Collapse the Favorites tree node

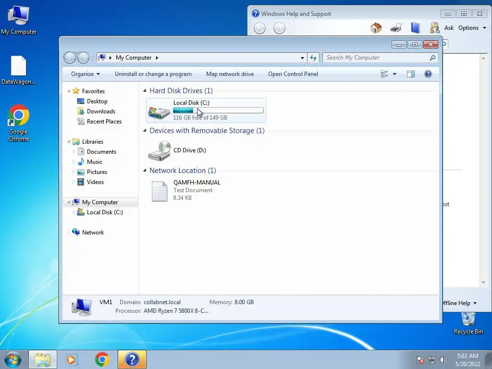tap(69, 91)
